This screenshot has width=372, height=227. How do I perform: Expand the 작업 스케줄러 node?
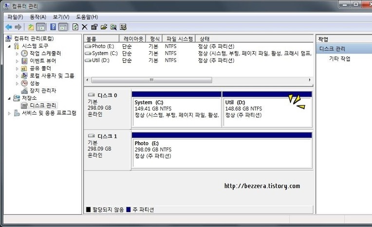click(x=17, y=54)
